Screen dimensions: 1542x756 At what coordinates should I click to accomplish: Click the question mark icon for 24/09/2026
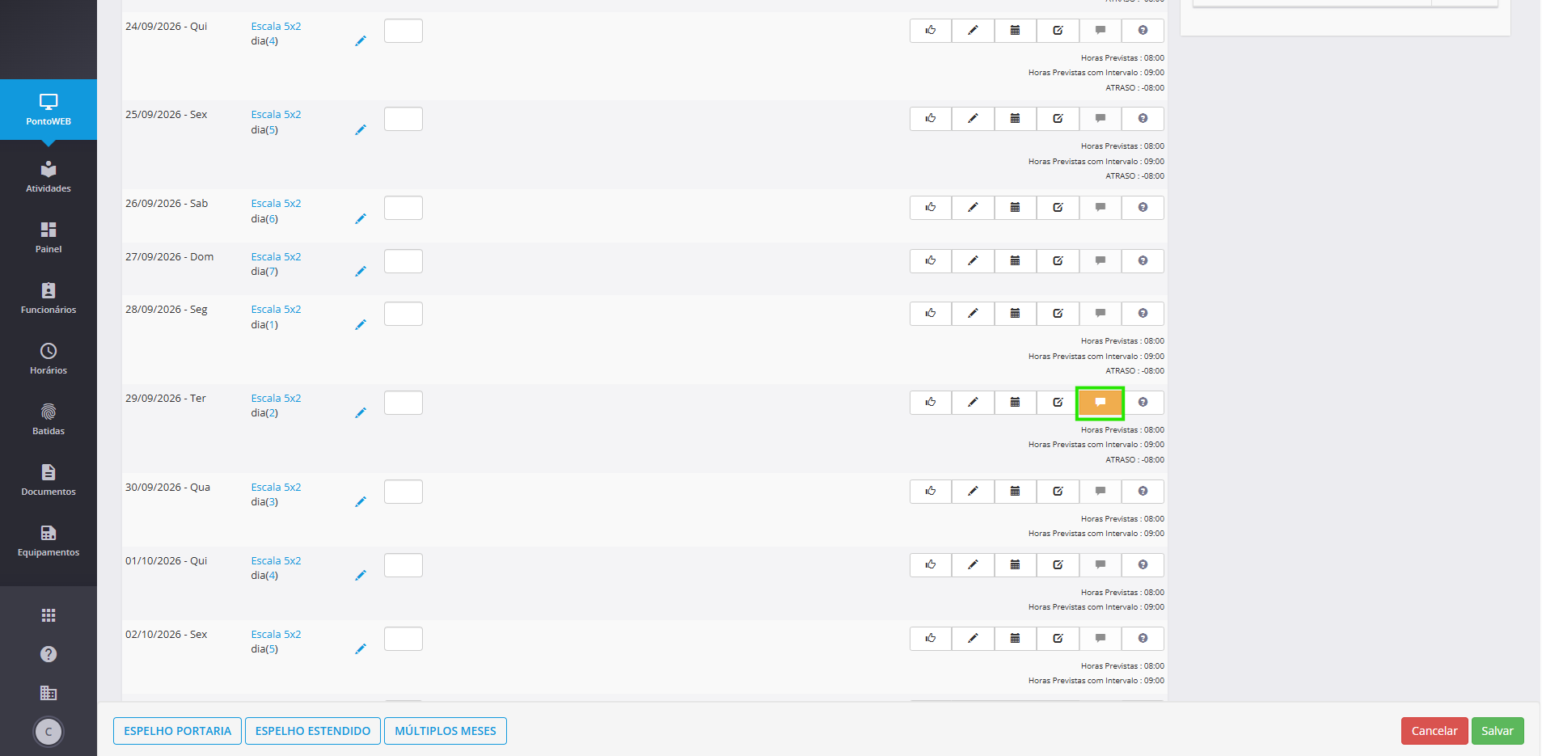tap(1143, 31)
